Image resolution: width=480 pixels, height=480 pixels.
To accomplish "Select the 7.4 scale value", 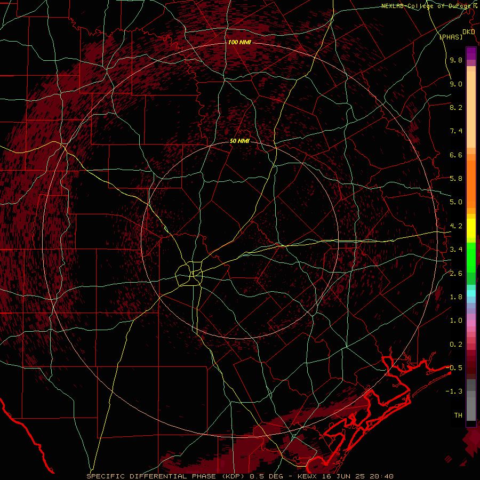I will (x=456, y=131).
